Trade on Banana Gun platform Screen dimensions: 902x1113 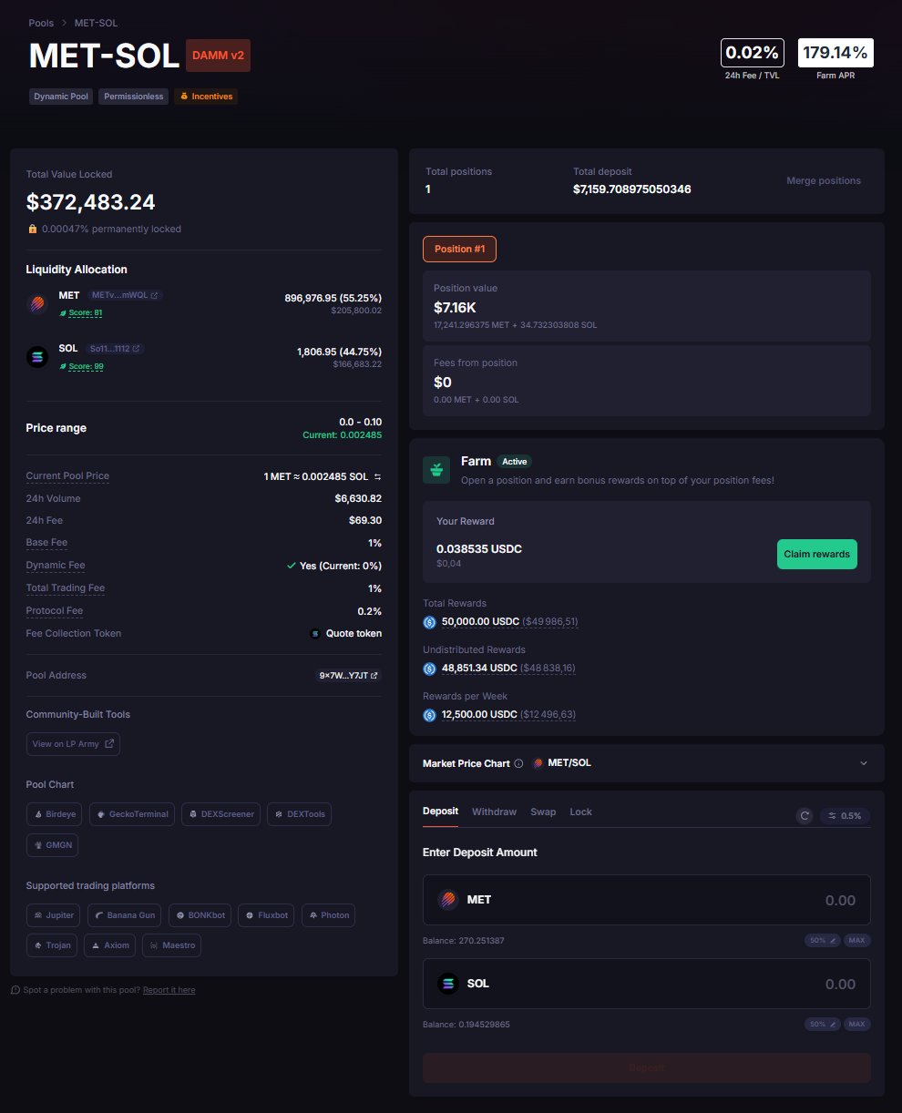pyautogui.click(x=126, y=915)
